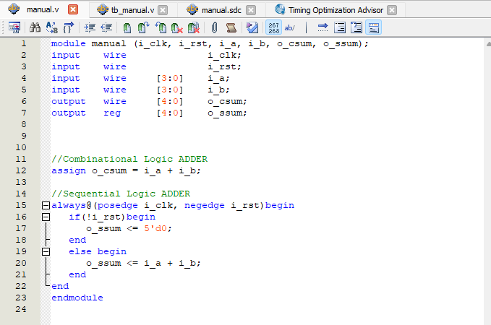
Task: Click the decrease indent icon
Action: tap(106, 27)
